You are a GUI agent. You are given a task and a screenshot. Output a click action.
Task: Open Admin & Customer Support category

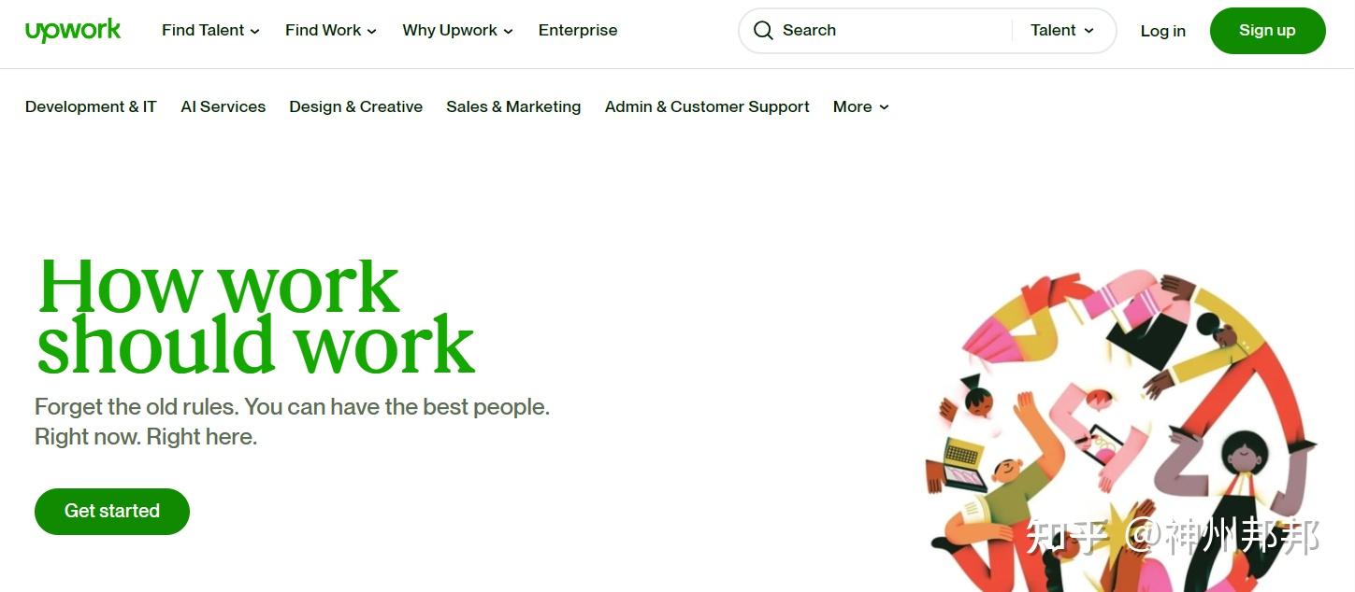[707, 107]
